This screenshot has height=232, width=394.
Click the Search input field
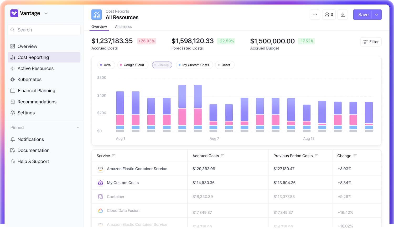44,30
